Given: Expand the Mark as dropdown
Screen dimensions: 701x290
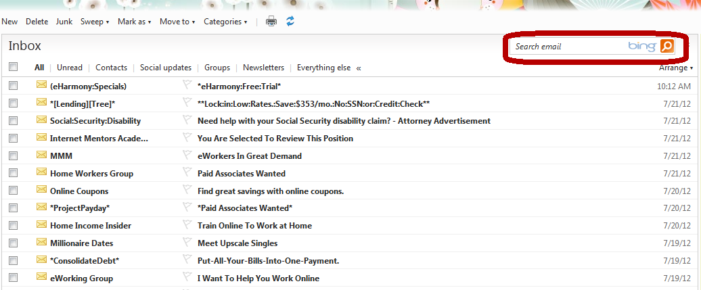Looking at the screenshot, I should (x=134, y=22).
